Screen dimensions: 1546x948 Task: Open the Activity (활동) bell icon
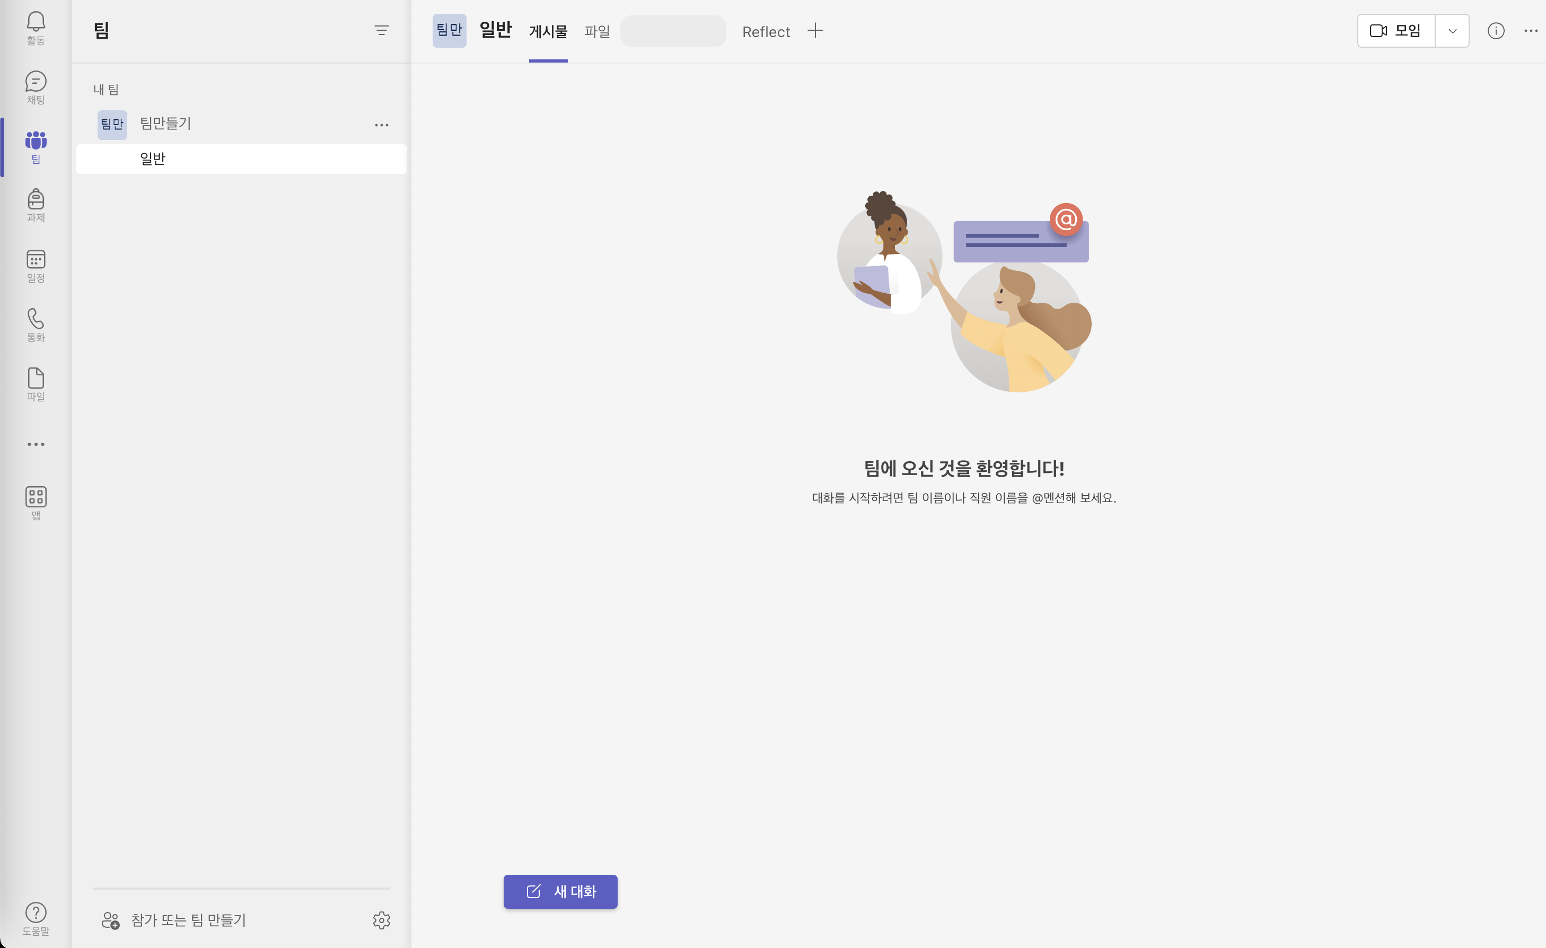[x=36, y=28]
